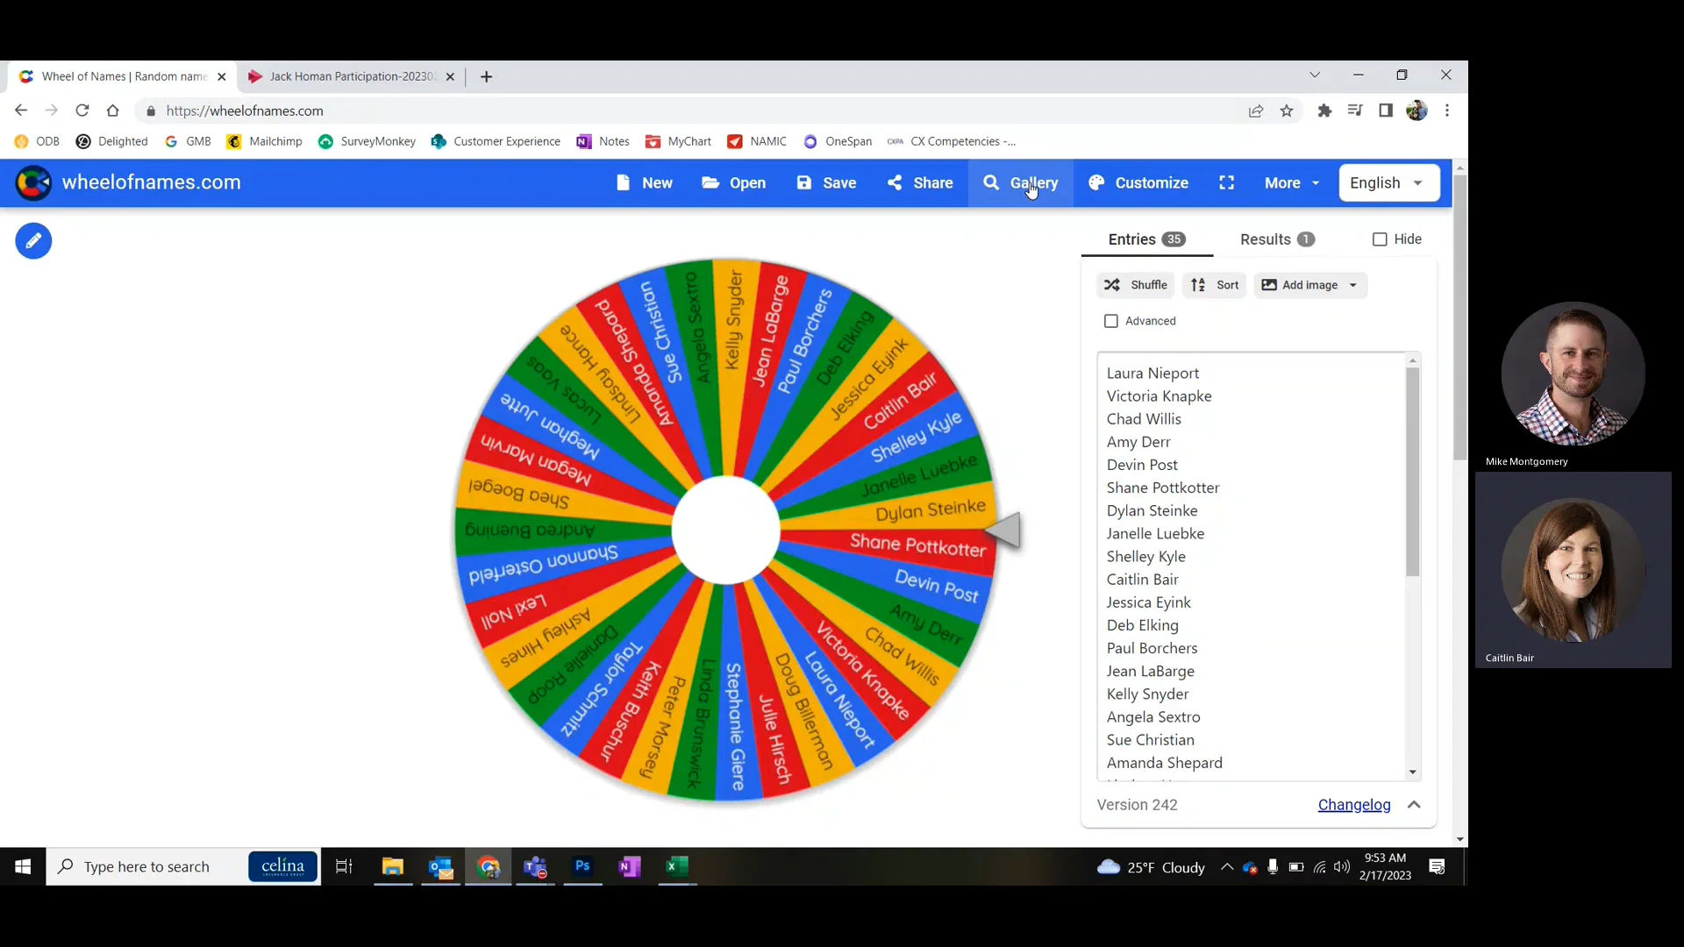
Task: Click the New button to create a wheel
Action: (x=643, y=183)
